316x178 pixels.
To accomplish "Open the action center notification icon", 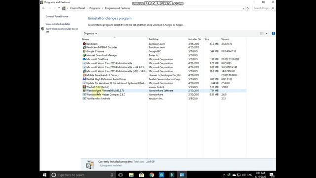I will pyautogui.click(x=271, y=175).
